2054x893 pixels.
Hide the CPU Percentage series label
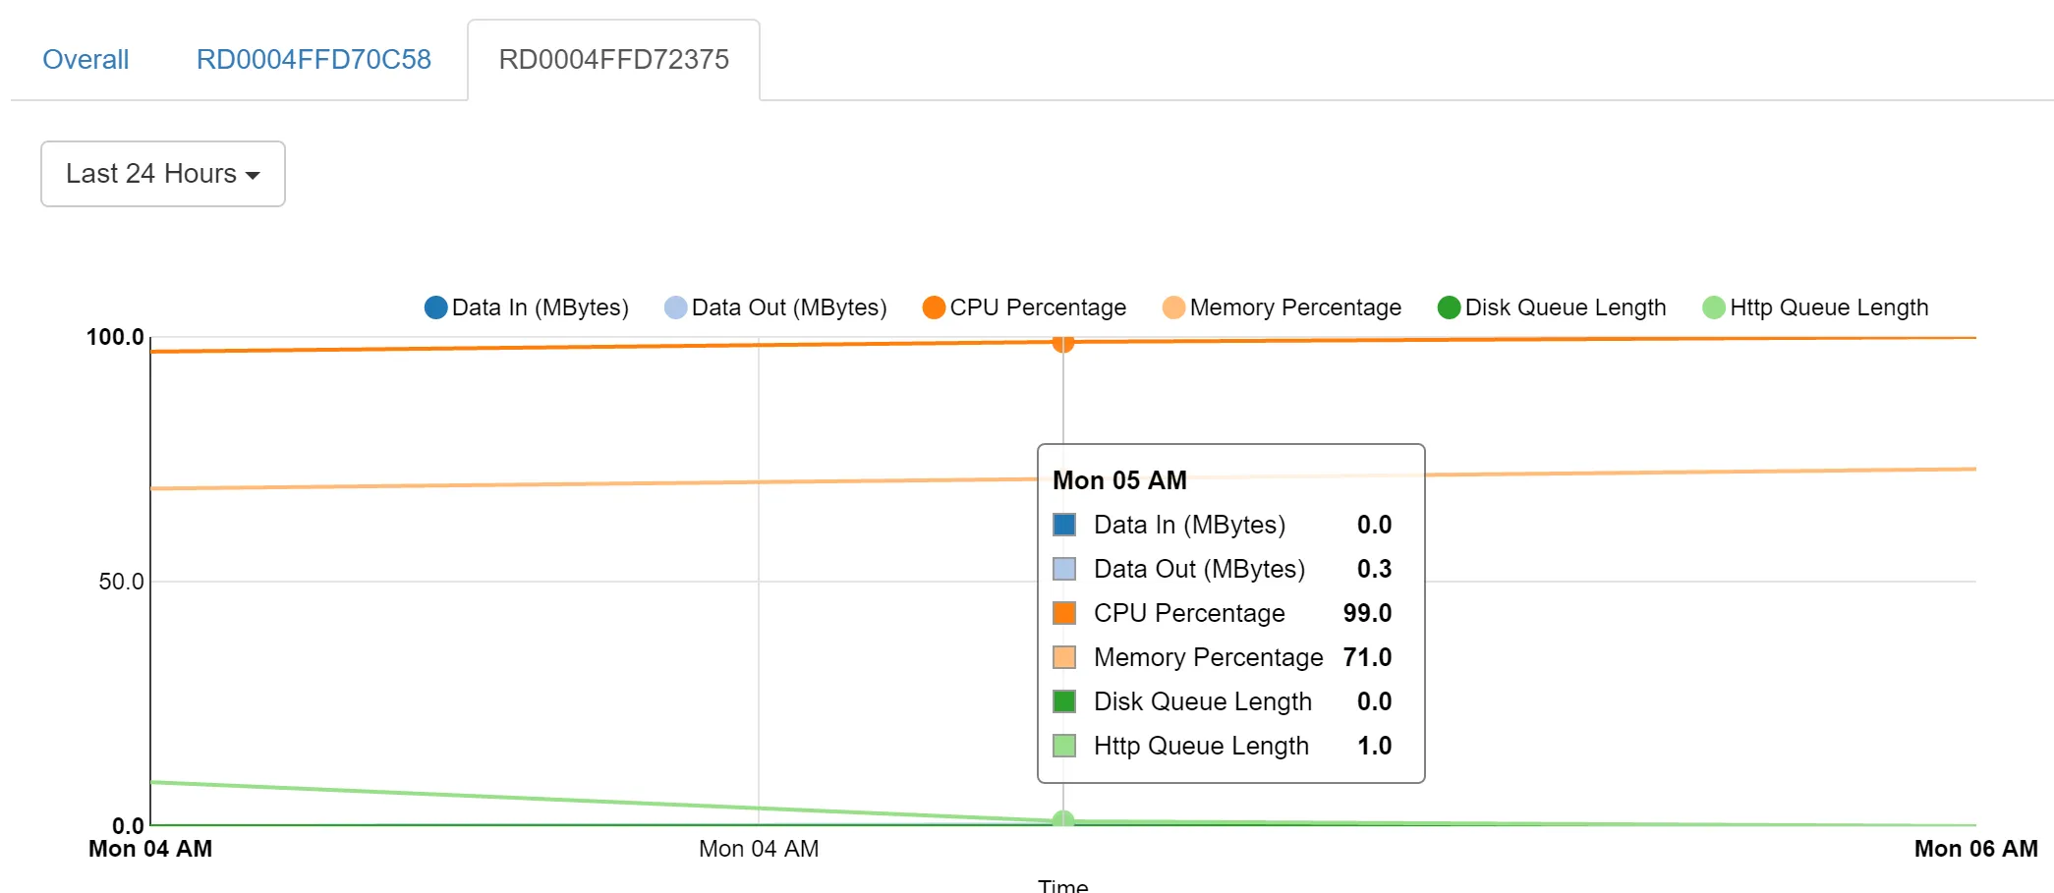[1037, 307]
